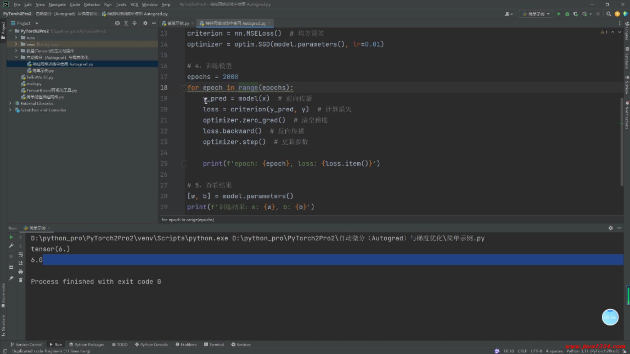The width and height of the screenshot is (630, 354).
Task: Toggle scroll to end of console
Action: point(21,263)
